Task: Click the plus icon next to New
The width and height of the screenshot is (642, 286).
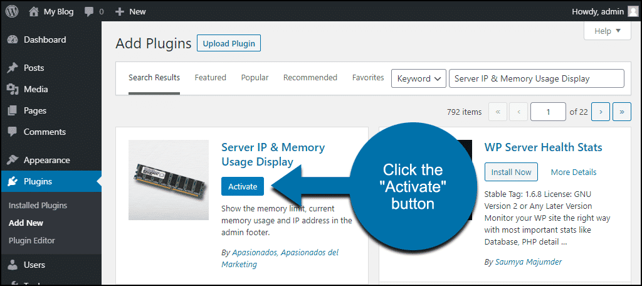Action: point(120,12)
